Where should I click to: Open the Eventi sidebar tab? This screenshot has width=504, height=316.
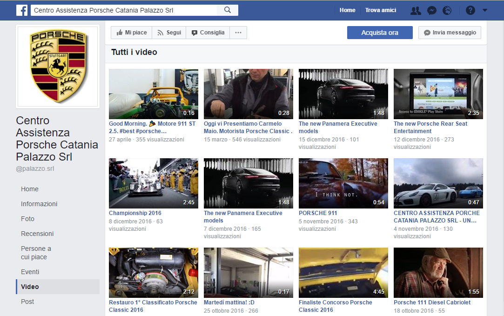click(30, 272)
